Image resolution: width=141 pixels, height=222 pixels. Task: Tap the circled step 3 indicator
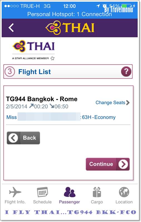click(10, 72)
